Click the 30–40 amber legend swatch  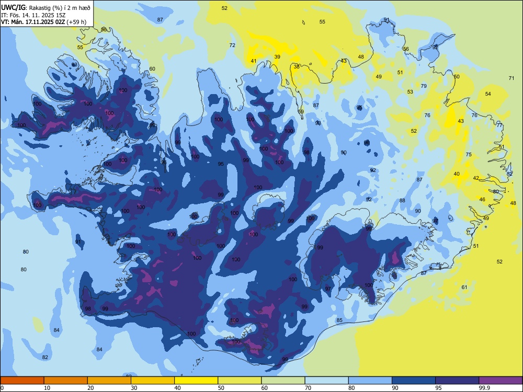click(x=153, y=381)
